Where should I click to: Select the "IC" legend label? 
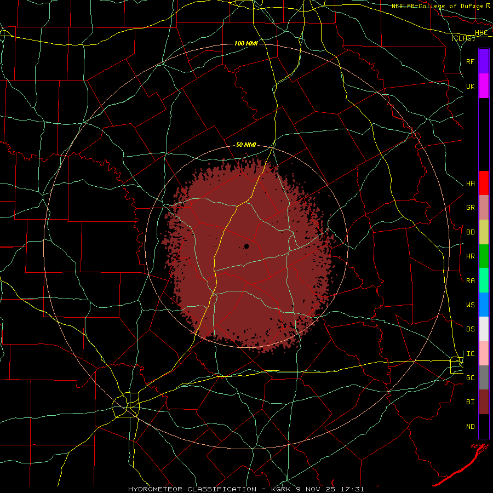(470, 354)
